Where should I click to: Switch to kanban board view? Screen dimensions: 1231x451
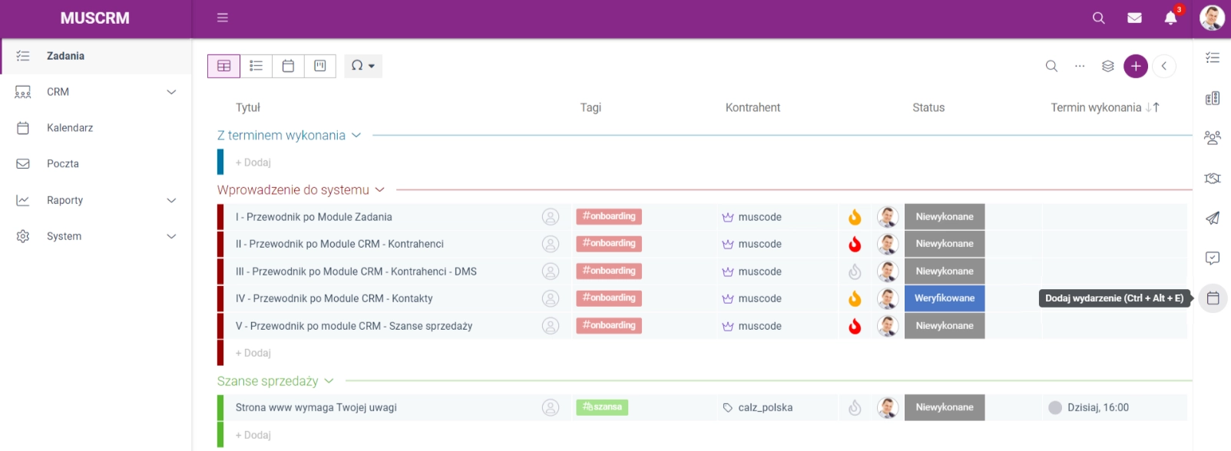(320, 66)
